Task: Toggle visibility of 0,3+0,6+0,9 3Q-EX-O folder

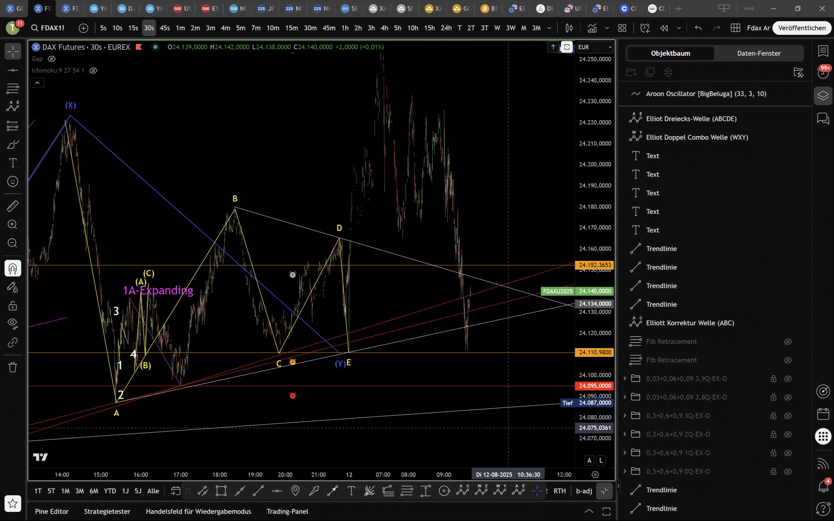Action: (x=788, y=416)
